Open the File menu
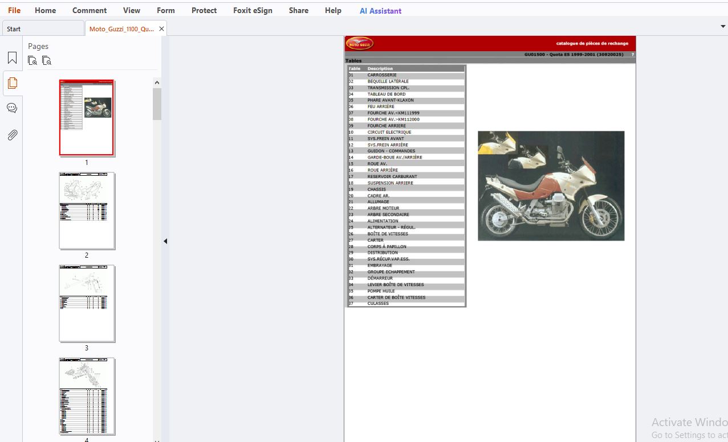Screen dimensions: 728x442 point(14,10)
